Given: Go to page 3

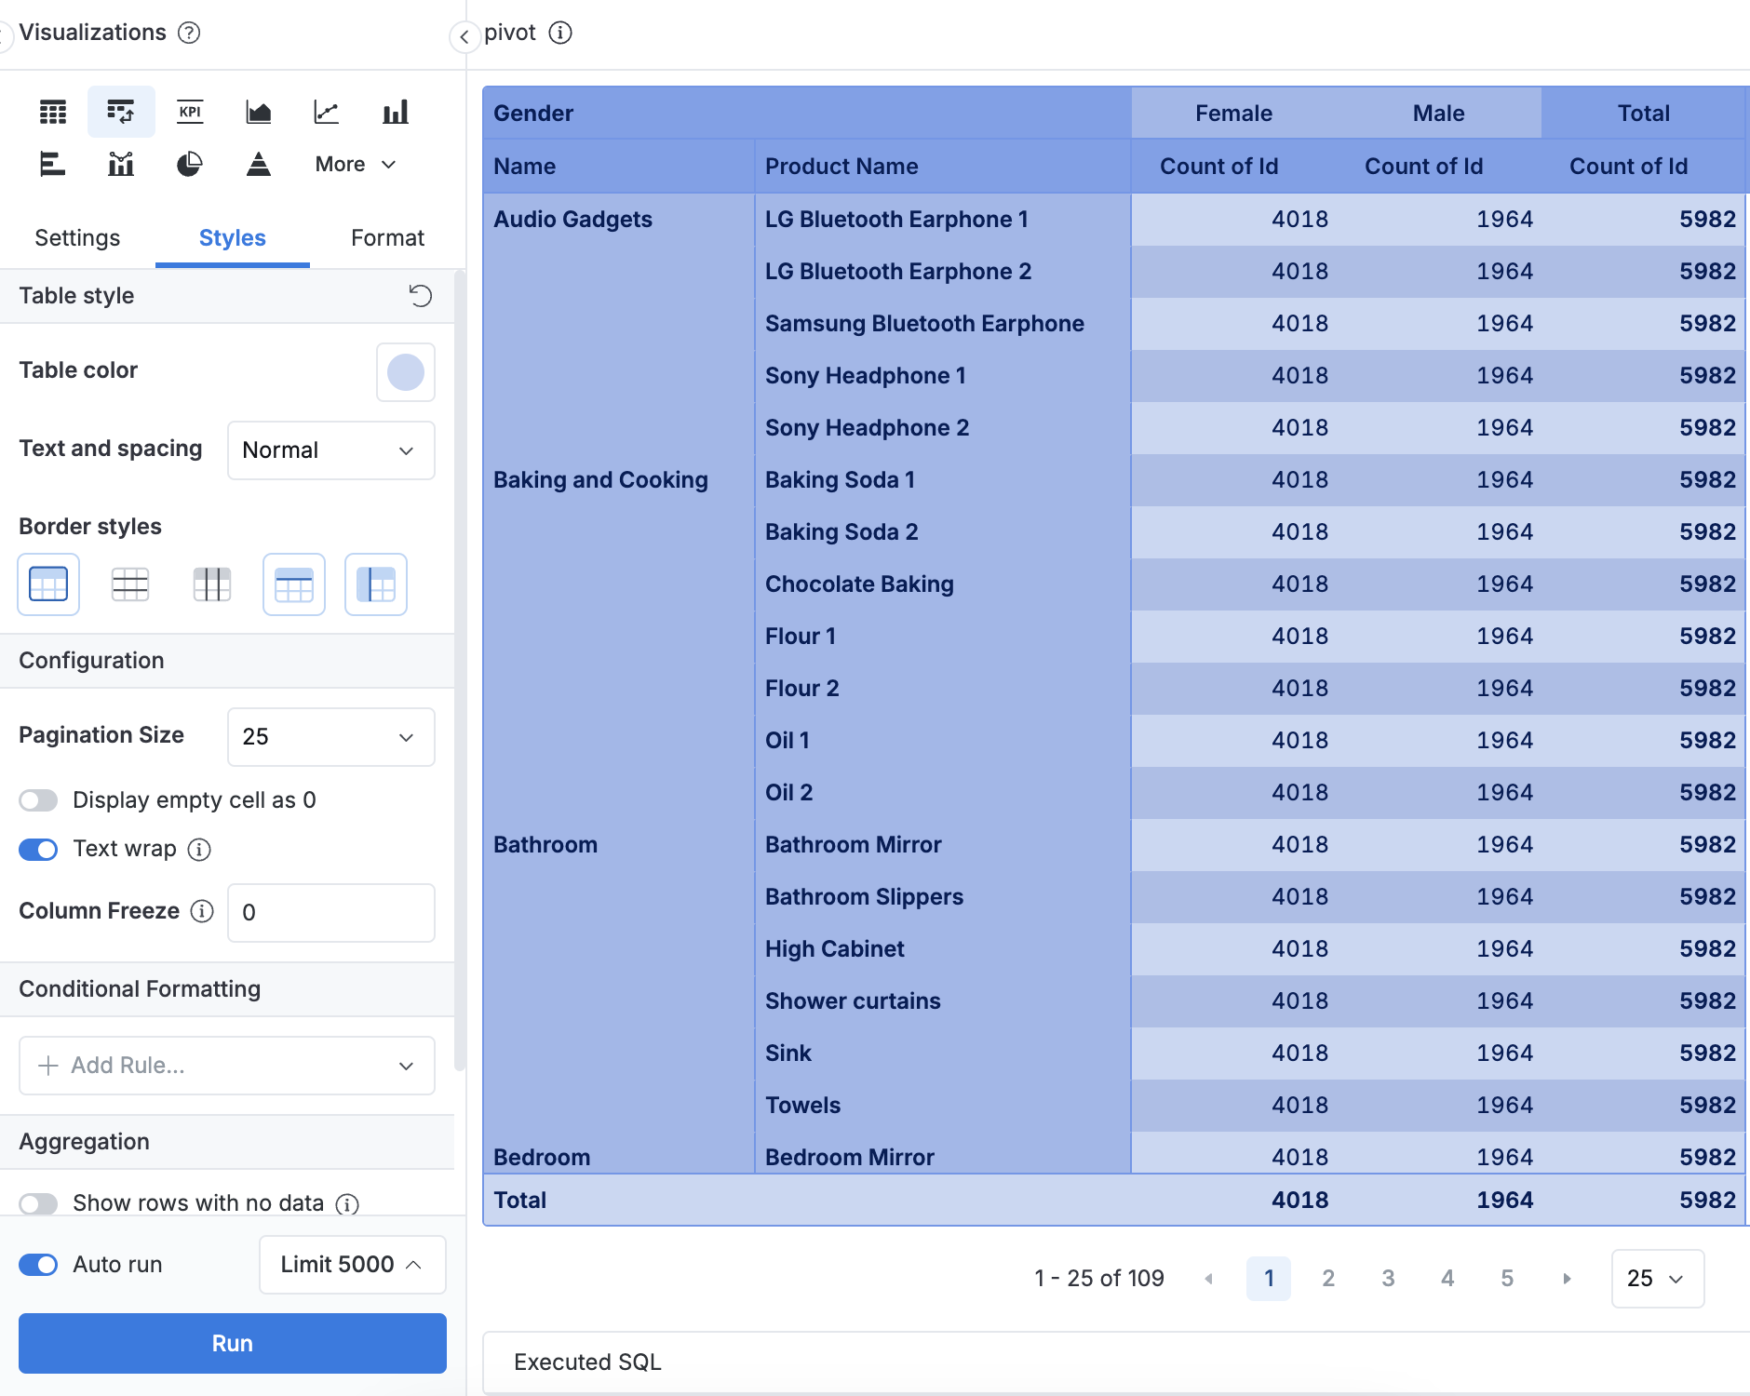Looking at the screenshot, I should 1388,1279.
